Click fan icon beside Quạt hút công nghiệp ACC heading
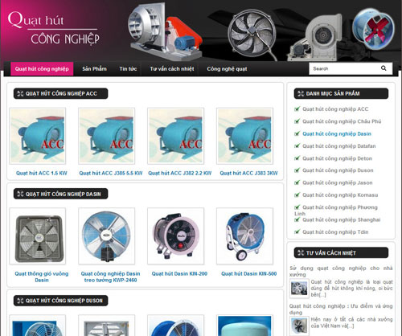This screenshot has width=402, height=336. coord(20,93)
